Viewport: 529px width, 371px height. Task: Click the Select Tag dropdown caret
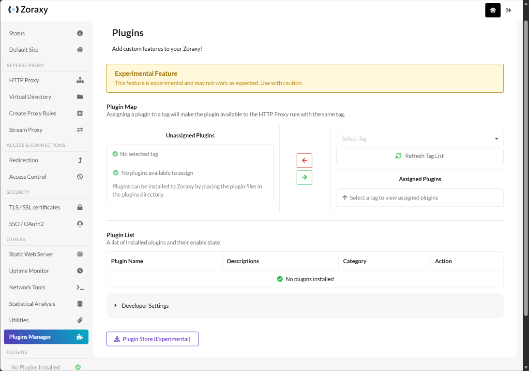[x=497, y=139]
